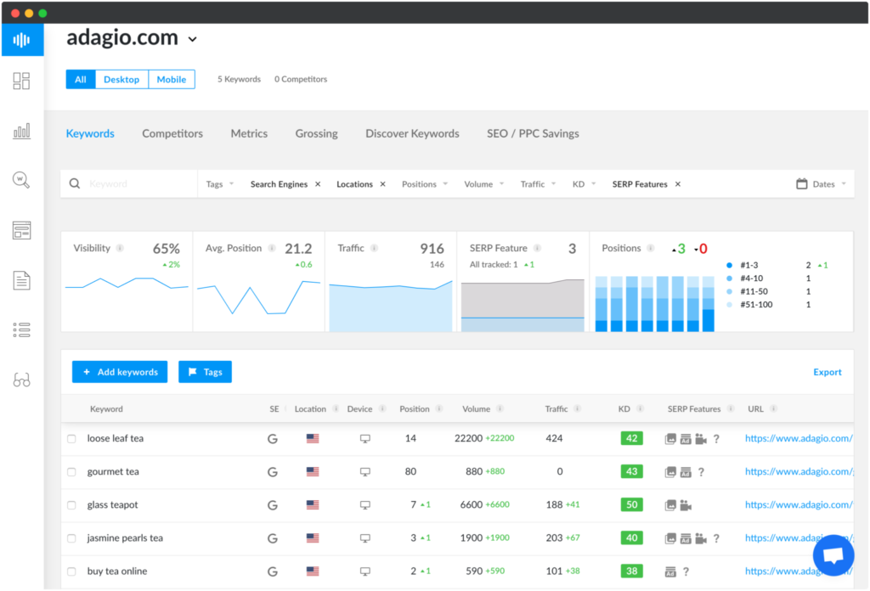Check the gourmet tea checkbox
This screenshot has width=870, height=591.
point(71,472)
